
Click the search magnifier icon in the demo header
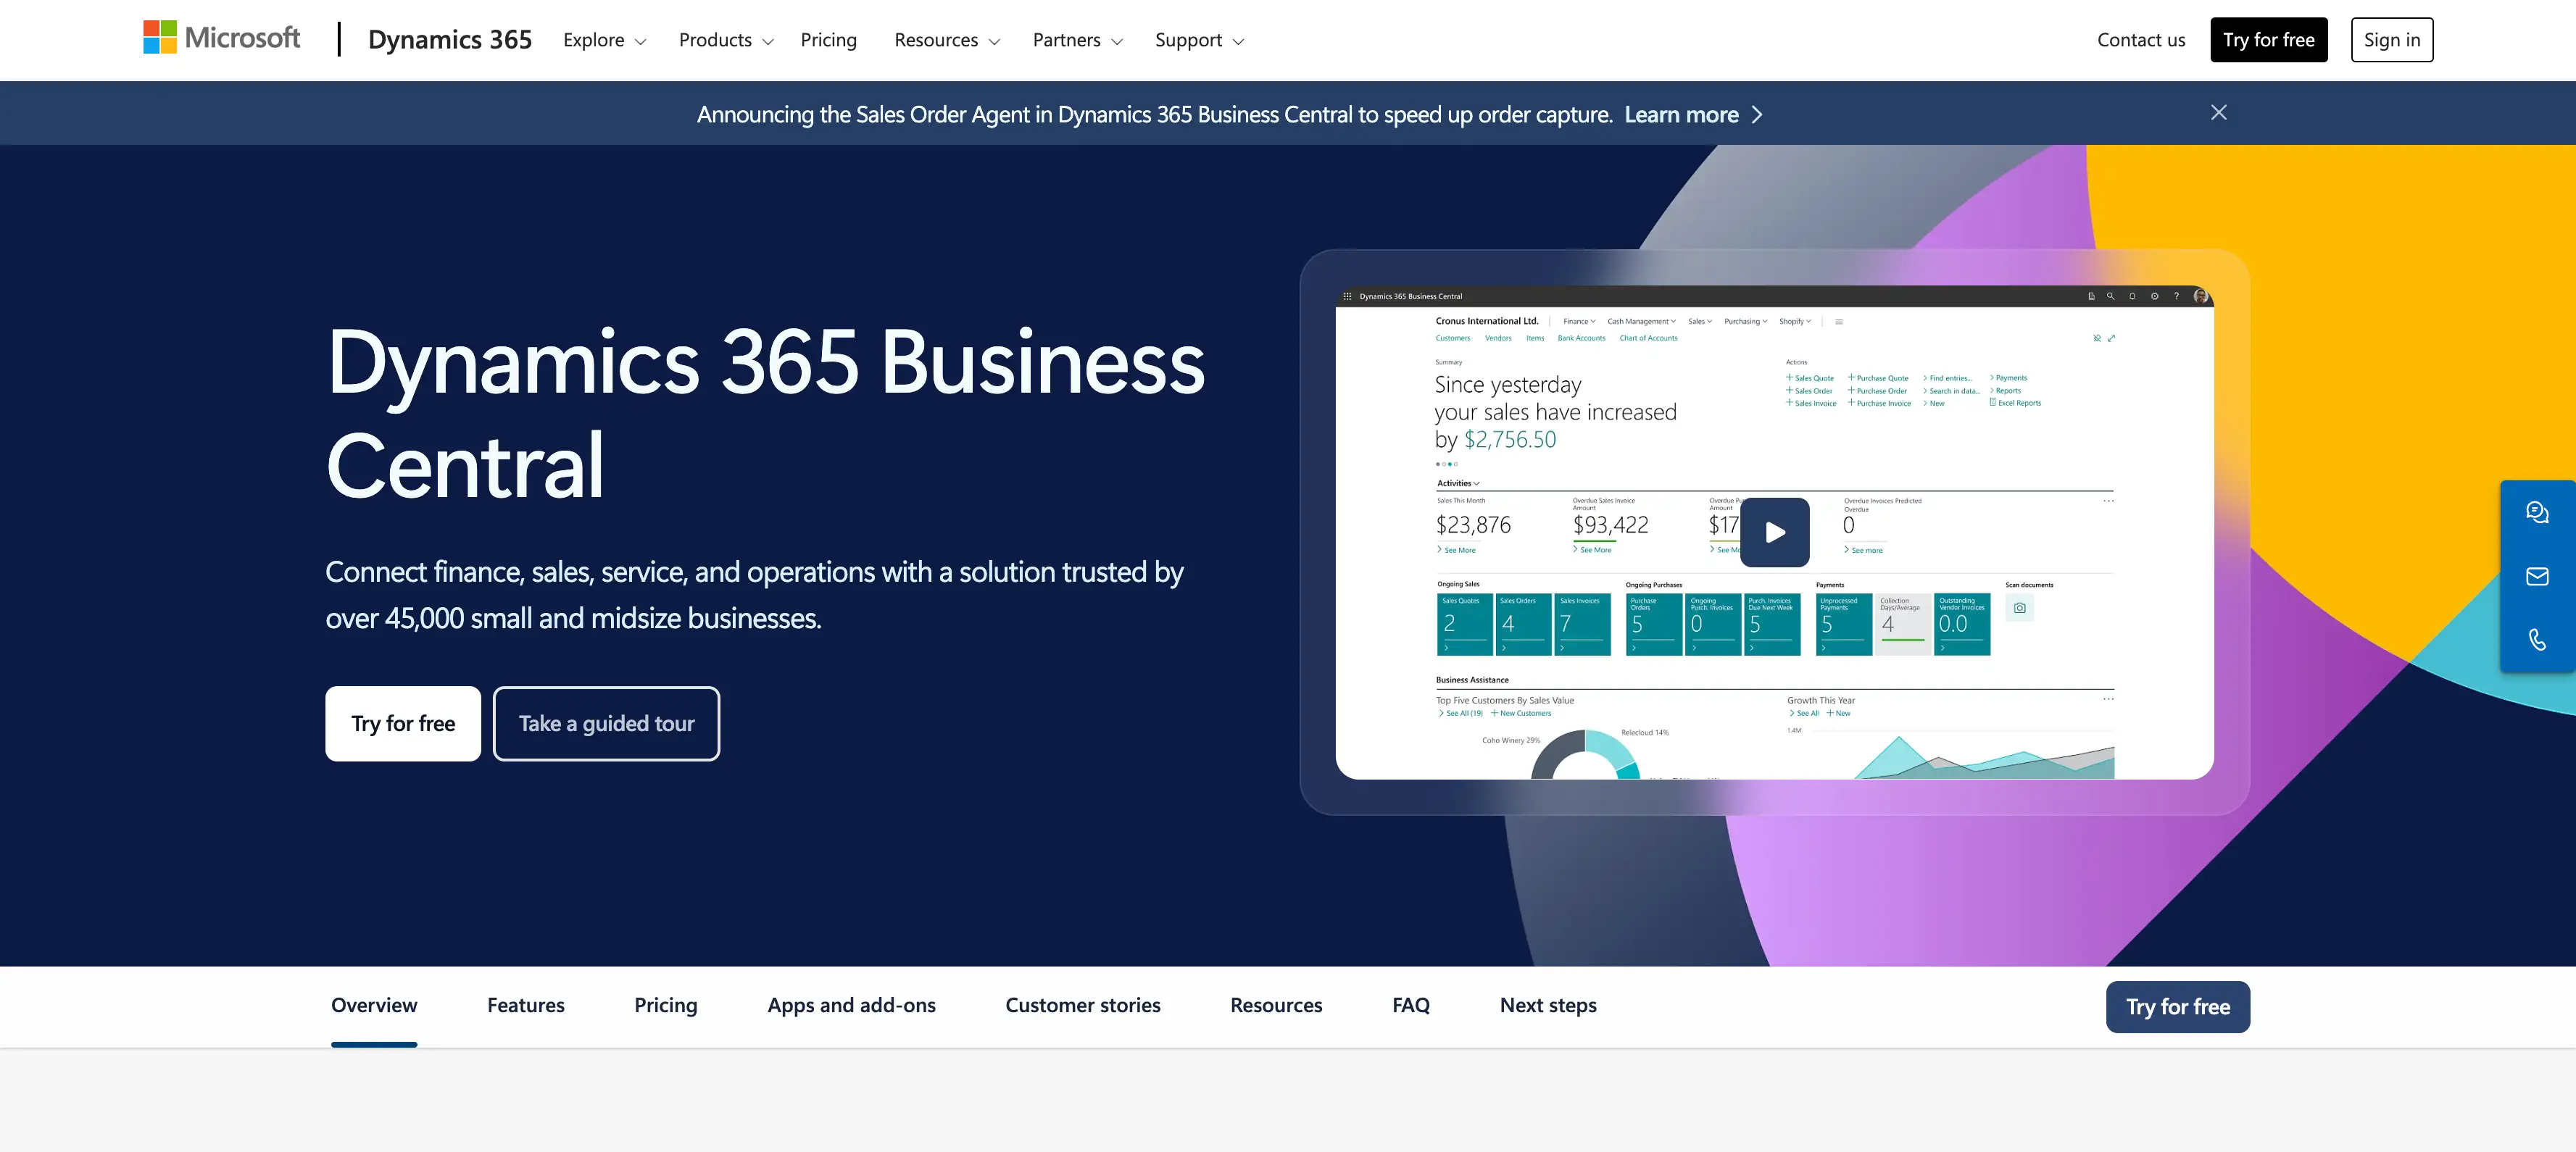[x=2110, y=296]
